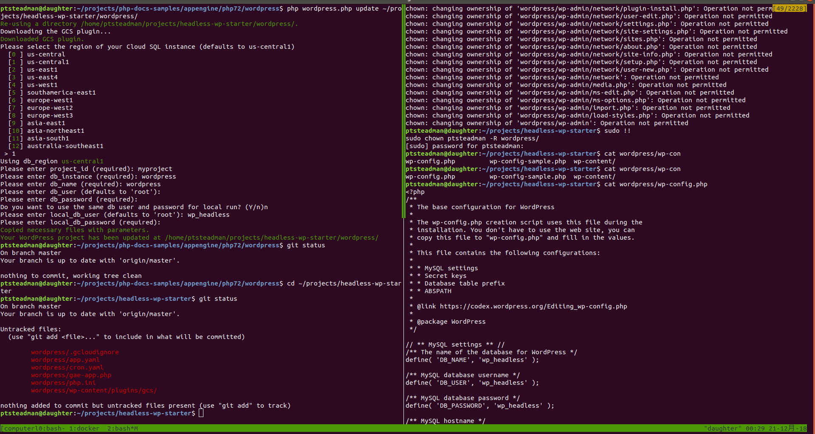Select region option [12] australia-southeast1
This screenshot has height=434, width=815.
click(x=56, y=146)
